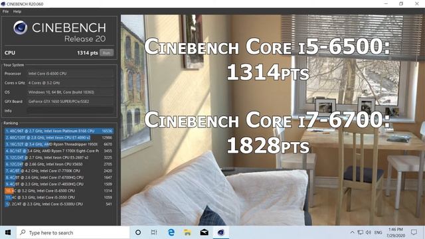
Task: Click the Run button beside CPU score
Action: [106, 53]
